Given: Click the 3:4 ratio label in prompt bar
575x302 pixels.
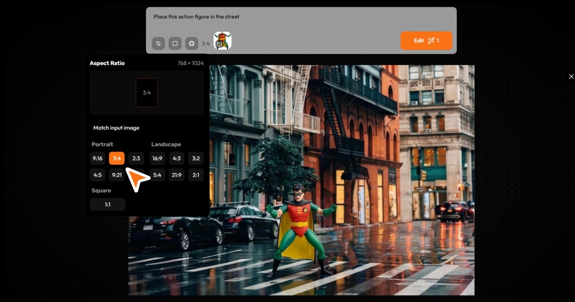Looking at the screenshot, I should click(206, 44).
